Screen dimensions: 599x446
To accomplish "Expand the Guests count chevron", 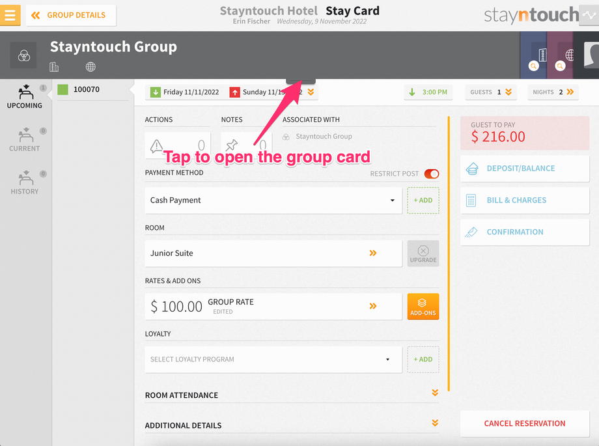I will click(508, 92).
